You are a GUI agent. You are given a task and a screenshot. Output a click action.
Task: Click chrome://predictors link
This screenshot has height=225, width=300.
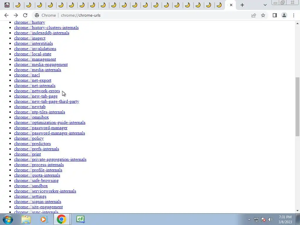click(32, 144)
